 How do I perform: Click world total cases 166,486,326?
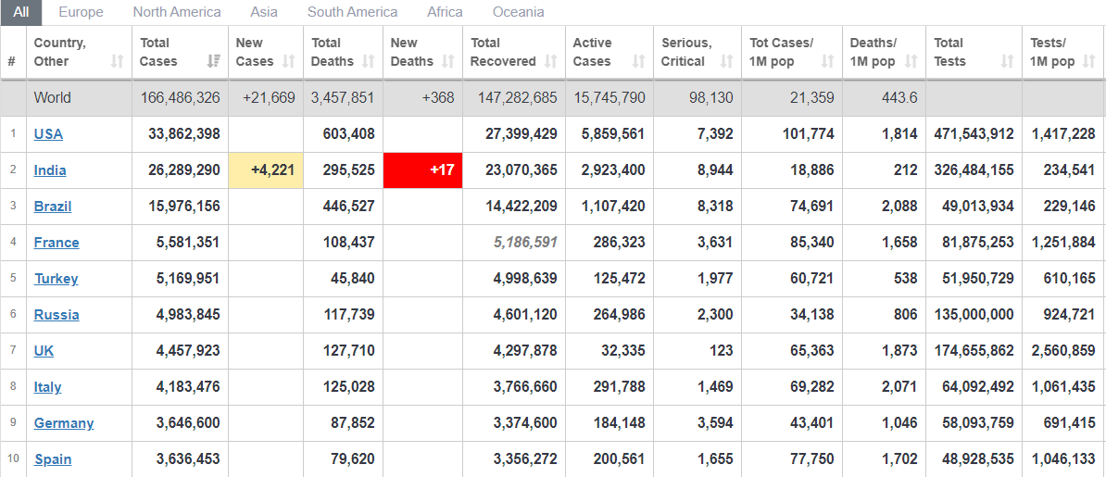[180, 98]
